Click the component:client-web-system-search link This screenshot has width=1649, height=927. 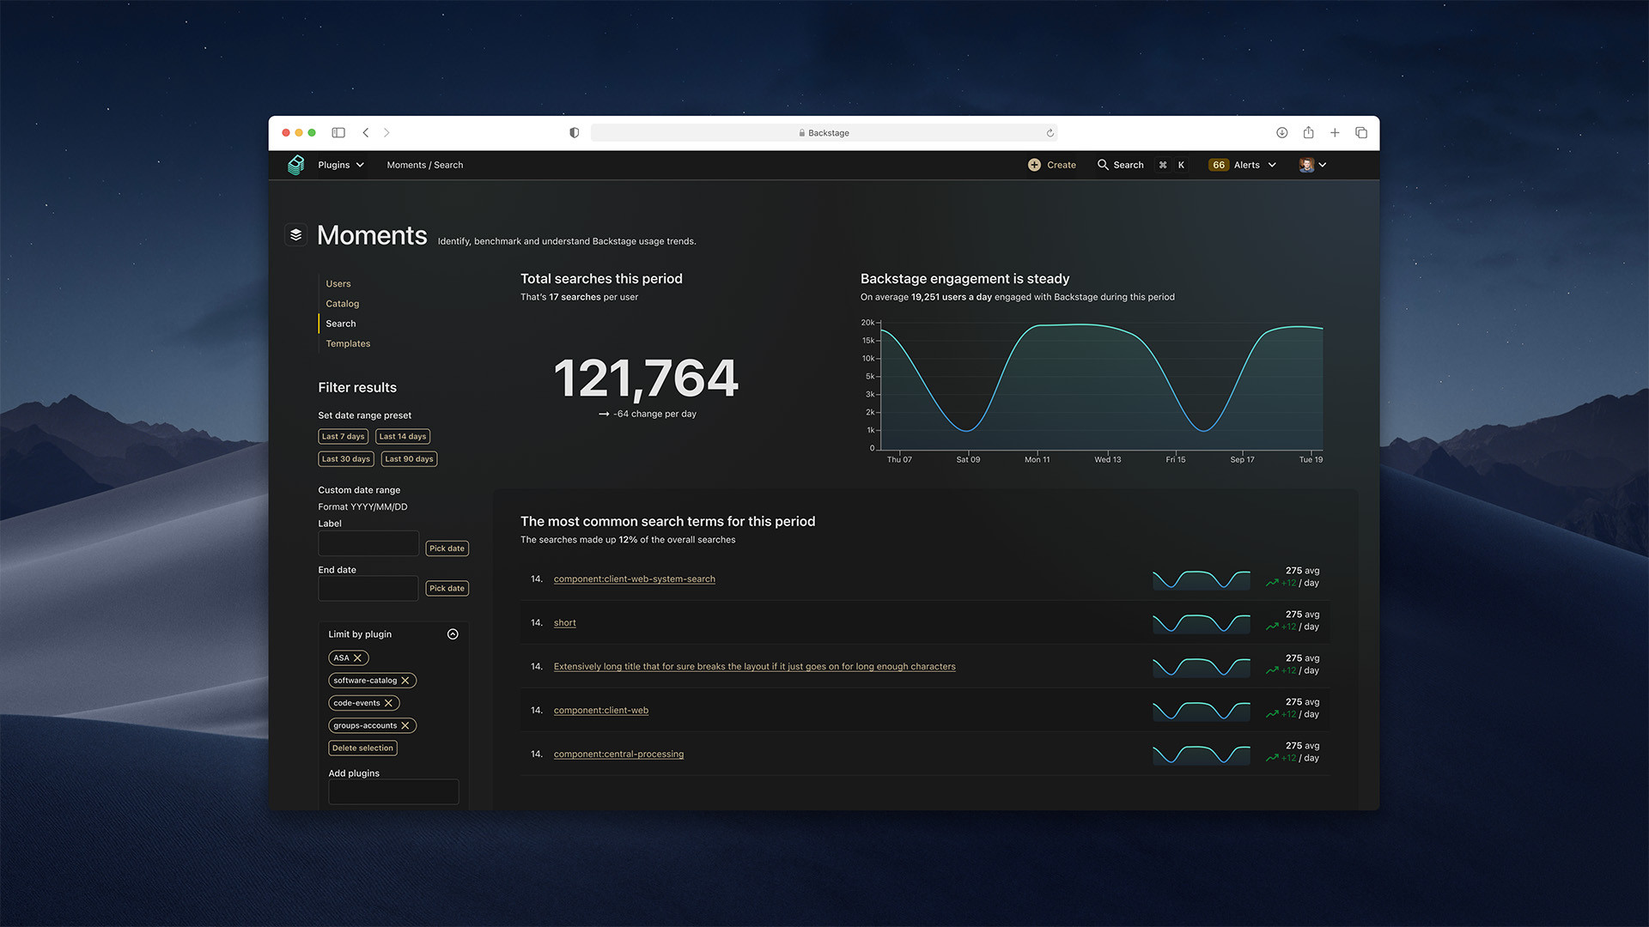pyautogui.click(x=634, y=579)
